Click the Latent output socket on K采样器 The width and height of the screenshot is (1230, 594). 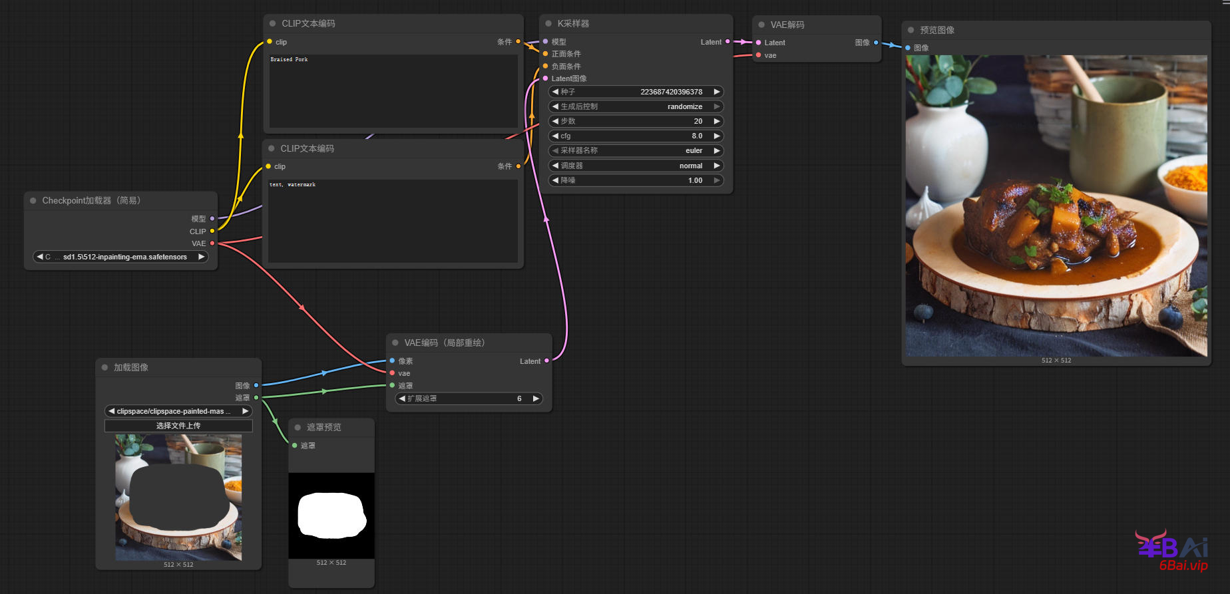(x=727, y=42)
